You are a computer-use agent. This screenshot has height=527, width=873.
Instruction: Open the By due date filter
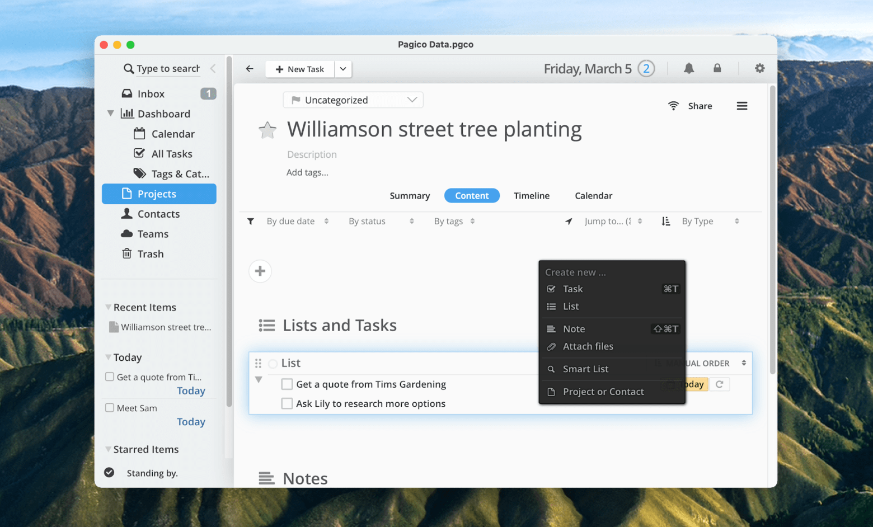pos(297,222)
